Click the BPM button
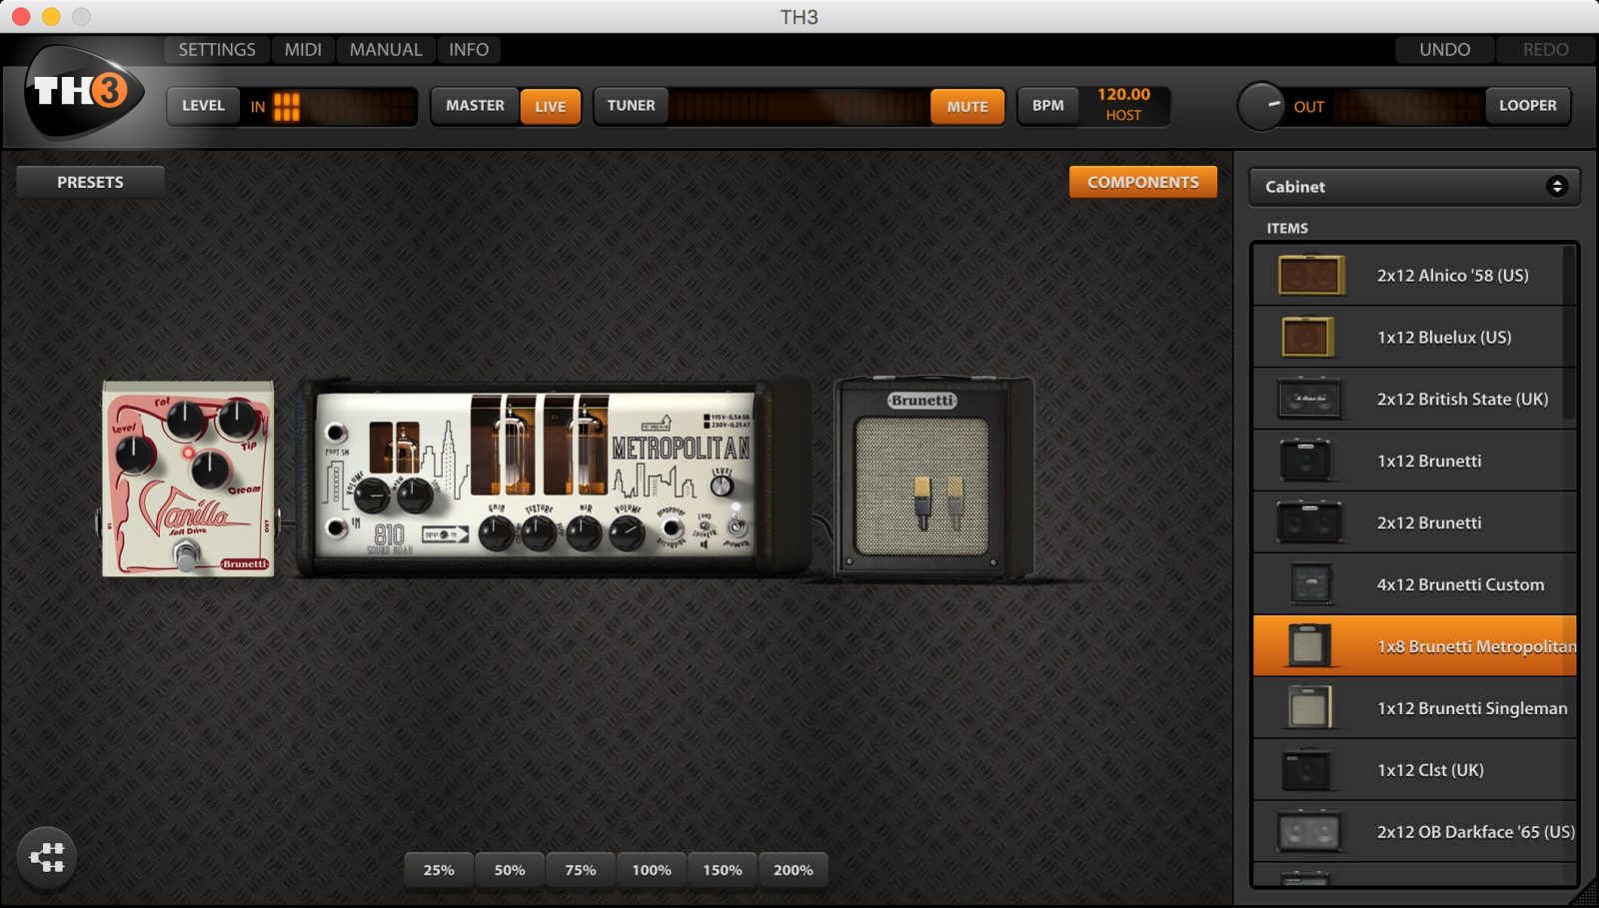Image resolution: width=1599 pixels, height=908 pixels. (1047, 105)
